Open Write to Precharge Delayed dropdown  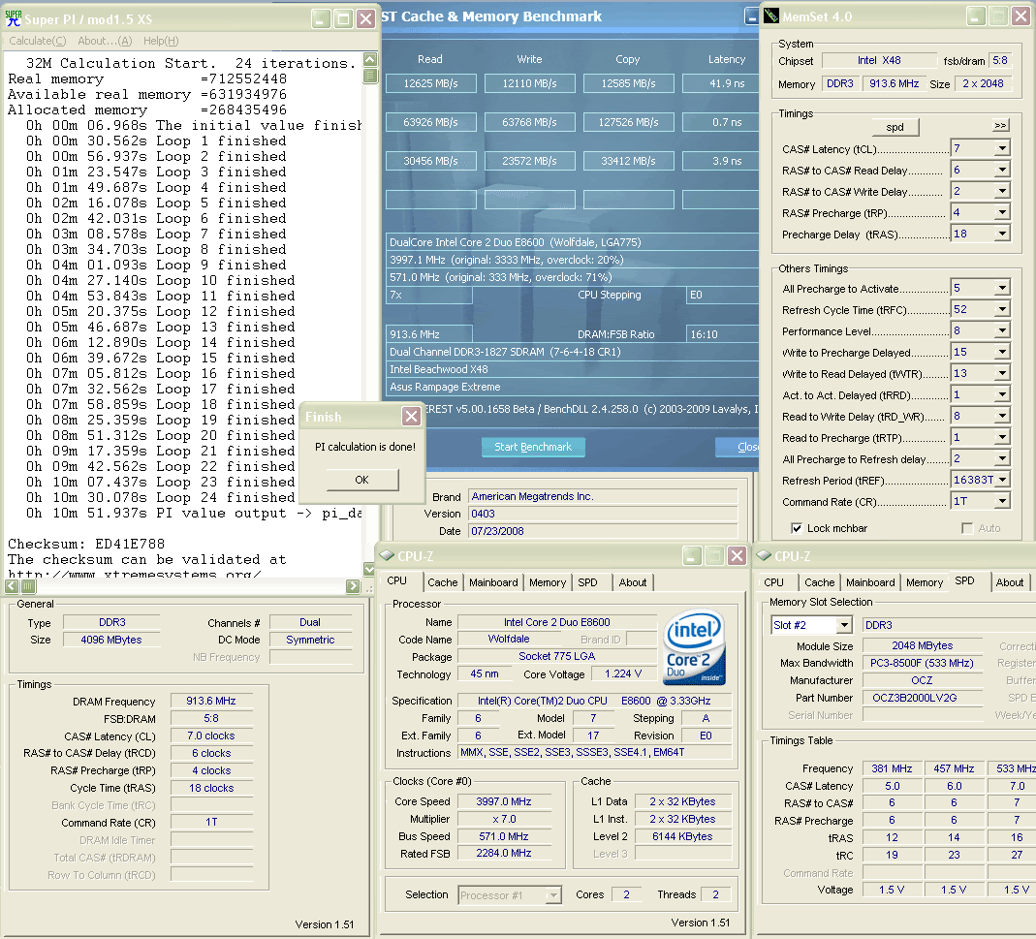(1002, 352)
